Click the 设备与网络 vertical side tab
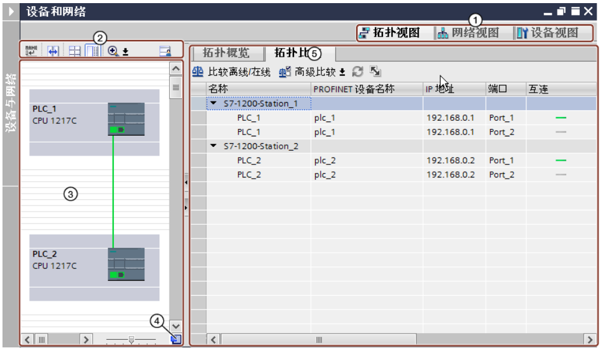This screenshot has height=348, width=601. coord(11,103)
